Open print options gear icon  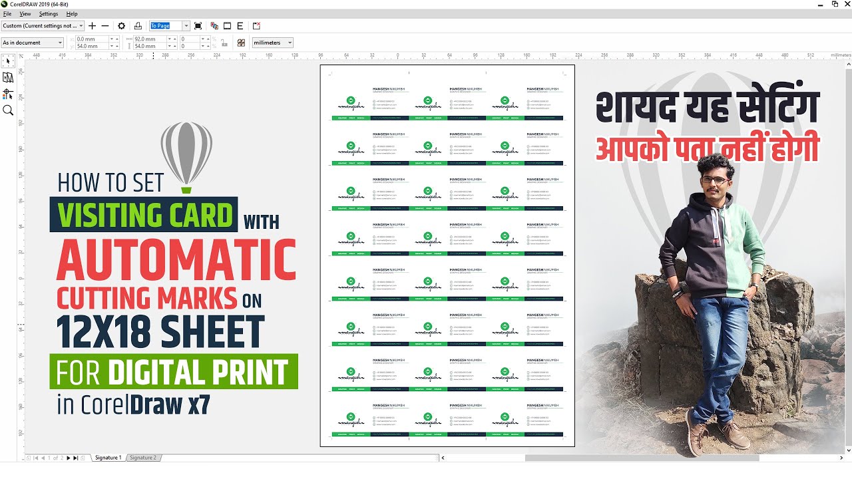click(x=121, y=26)
